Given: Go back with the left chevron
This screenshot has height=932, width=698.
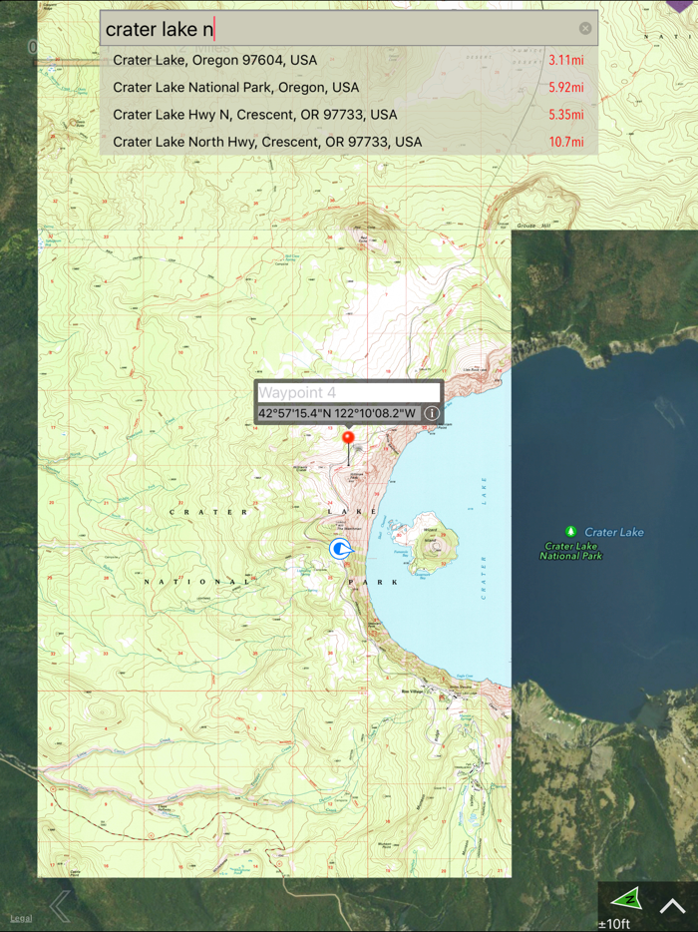Looking at the screenshot, I should click(60, 906).
